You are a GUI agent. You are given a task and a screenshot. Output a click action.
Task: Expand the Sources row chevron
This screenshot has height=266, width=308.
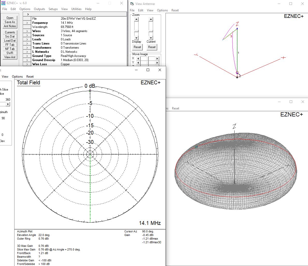click(27, 35)
